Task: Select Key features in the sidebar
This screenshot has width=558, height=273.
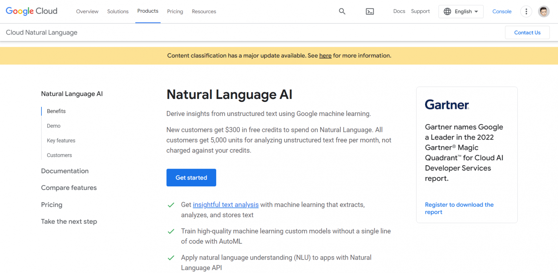Action: pos(61,140)
